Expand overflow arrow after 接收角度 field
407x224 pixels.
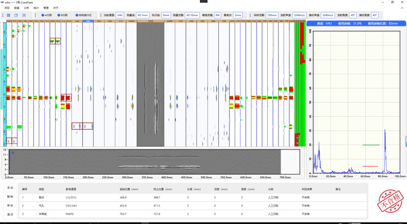pyautogui.click(x=381, y=16)
